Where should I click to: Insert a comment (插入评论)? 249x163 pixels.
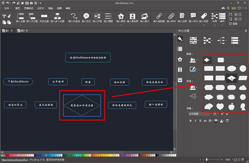(193, 17)
